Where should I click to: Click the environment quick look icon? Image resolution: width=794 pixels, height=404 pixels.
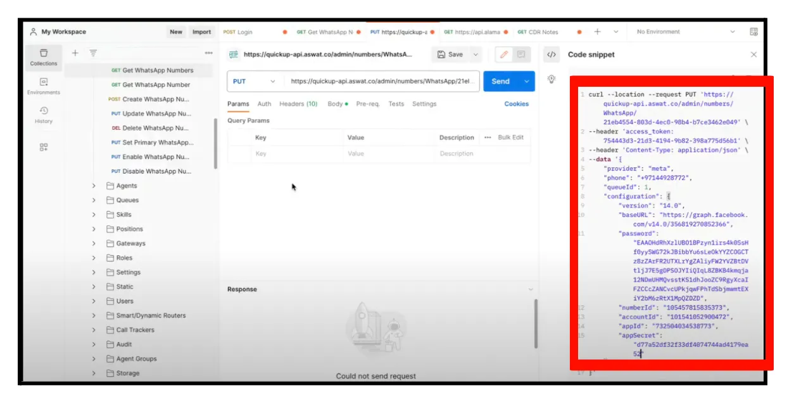pos(753,32)
